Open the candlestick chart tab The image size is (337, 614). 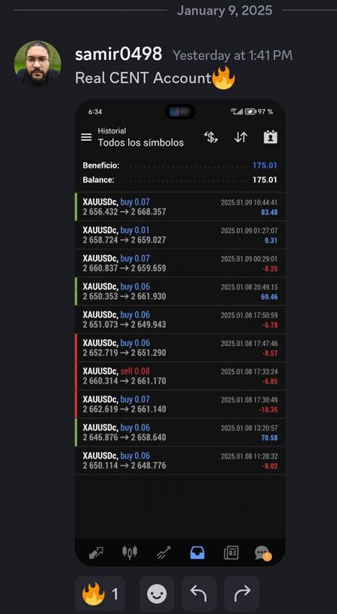(x=130, y=552)
